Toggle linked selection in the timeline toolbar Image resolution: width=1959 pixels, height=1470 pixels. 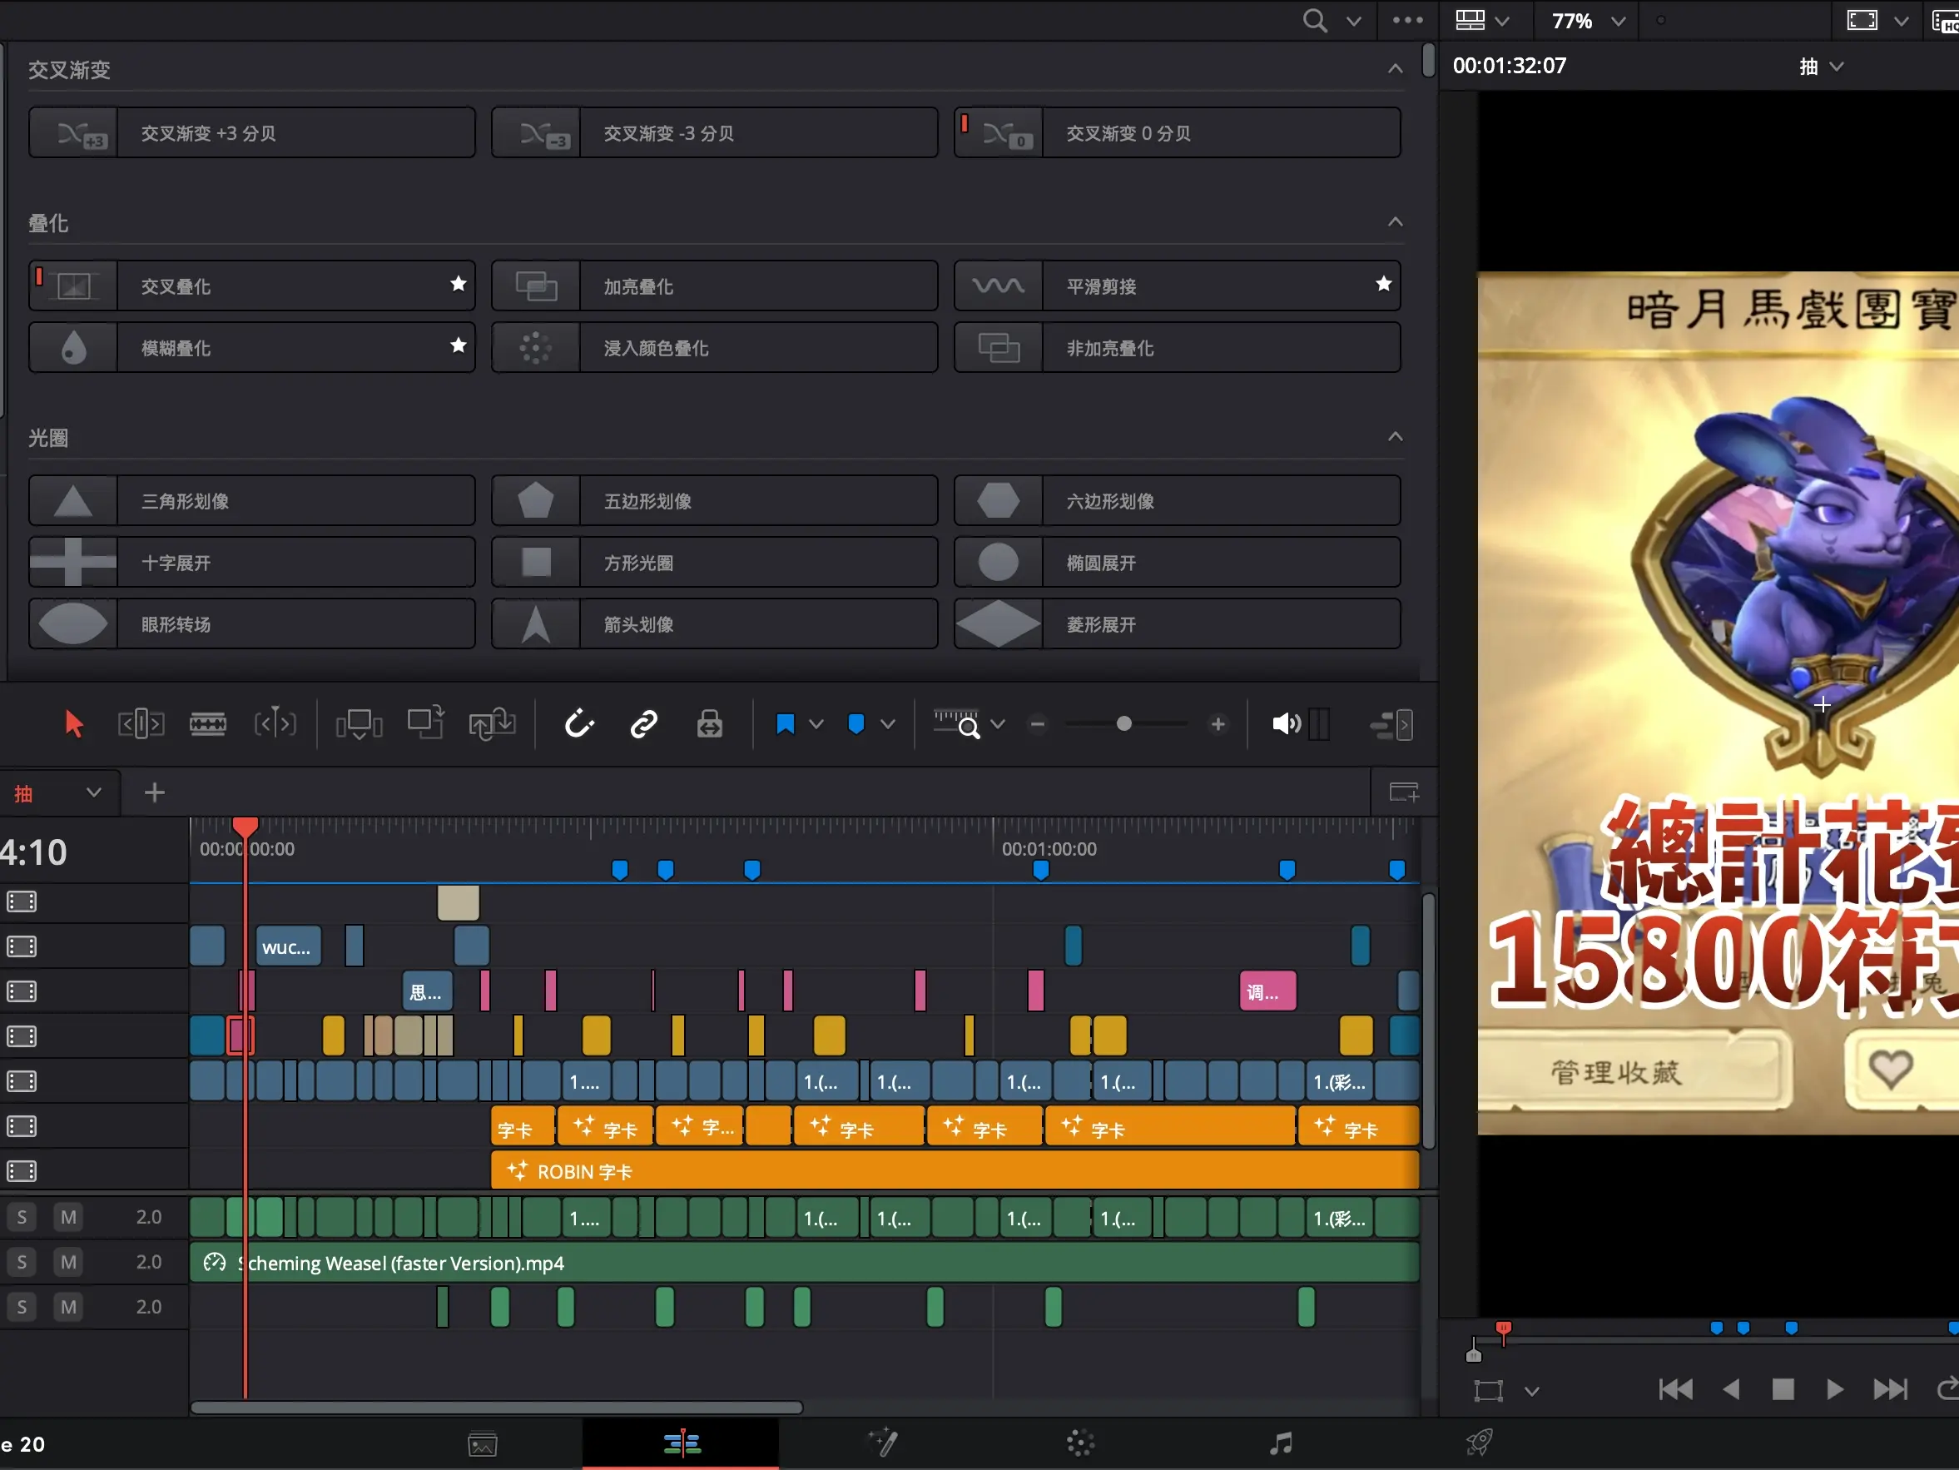pos(644,724)
